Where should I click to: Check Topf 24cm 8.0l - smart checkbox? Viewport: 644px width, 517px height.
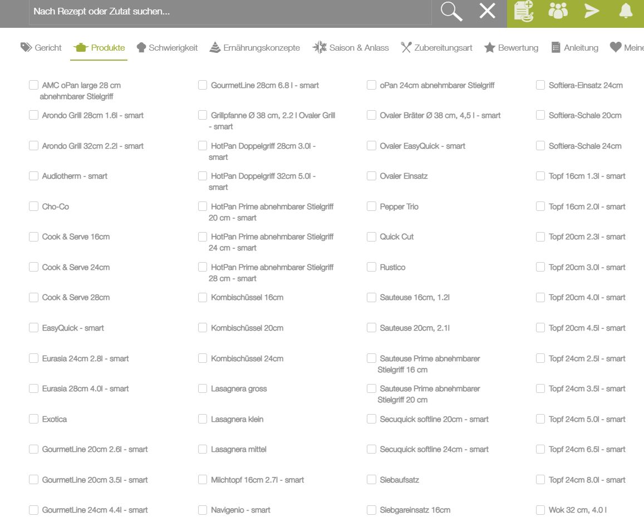(540, 480)
